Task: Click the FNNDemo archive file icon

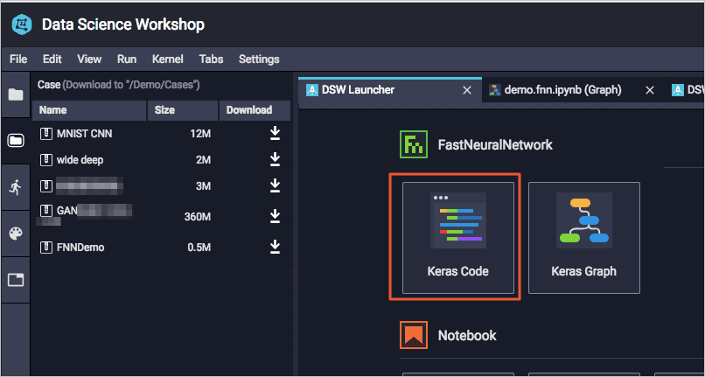Action: [45, 247]
